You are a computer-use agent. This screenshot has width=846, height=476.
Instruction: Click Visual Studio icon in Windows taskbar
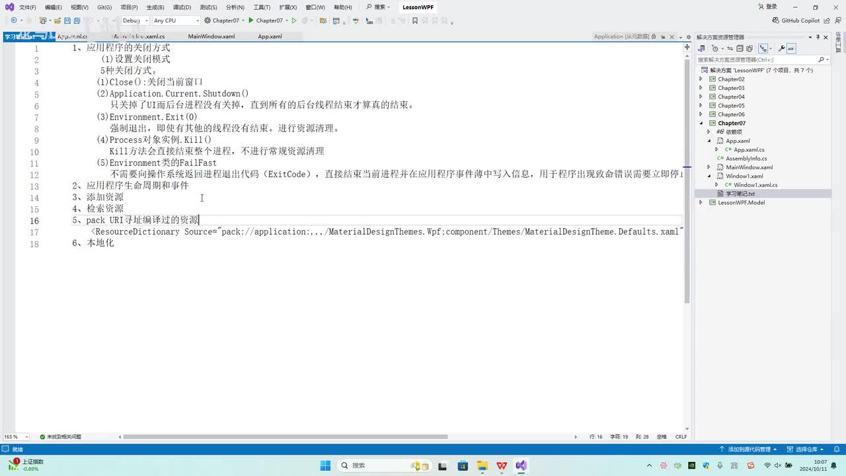click(521, 465)
